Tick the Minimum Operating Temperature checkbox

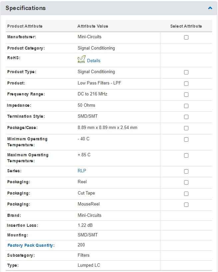[x=186, y=140]
